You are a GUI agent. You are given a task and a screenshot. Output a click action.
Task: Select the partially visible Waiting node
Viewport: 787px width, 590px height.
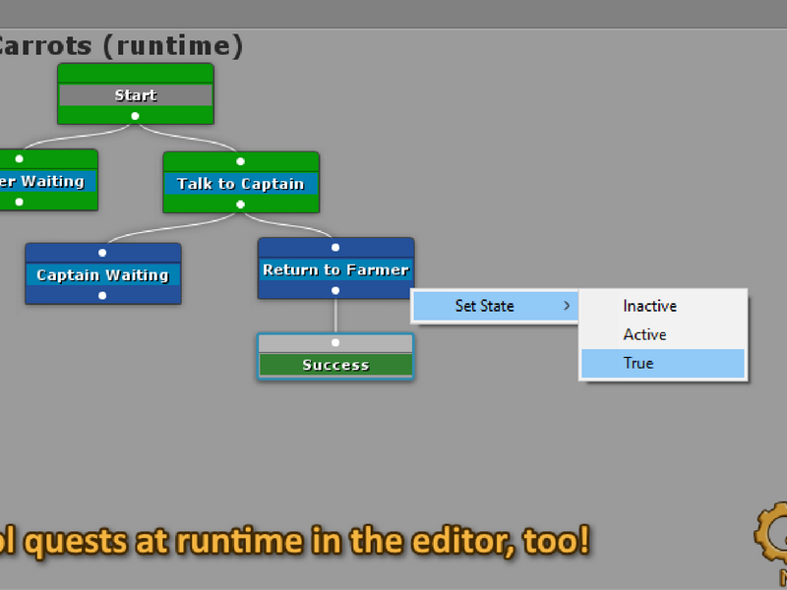tap(48, 180)
